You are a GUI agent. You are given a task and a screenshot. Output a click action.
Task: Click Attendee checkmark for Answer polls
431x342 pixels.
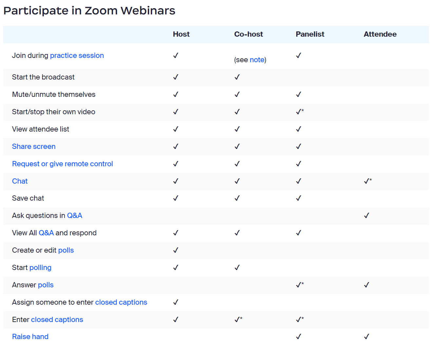[366, 285]
